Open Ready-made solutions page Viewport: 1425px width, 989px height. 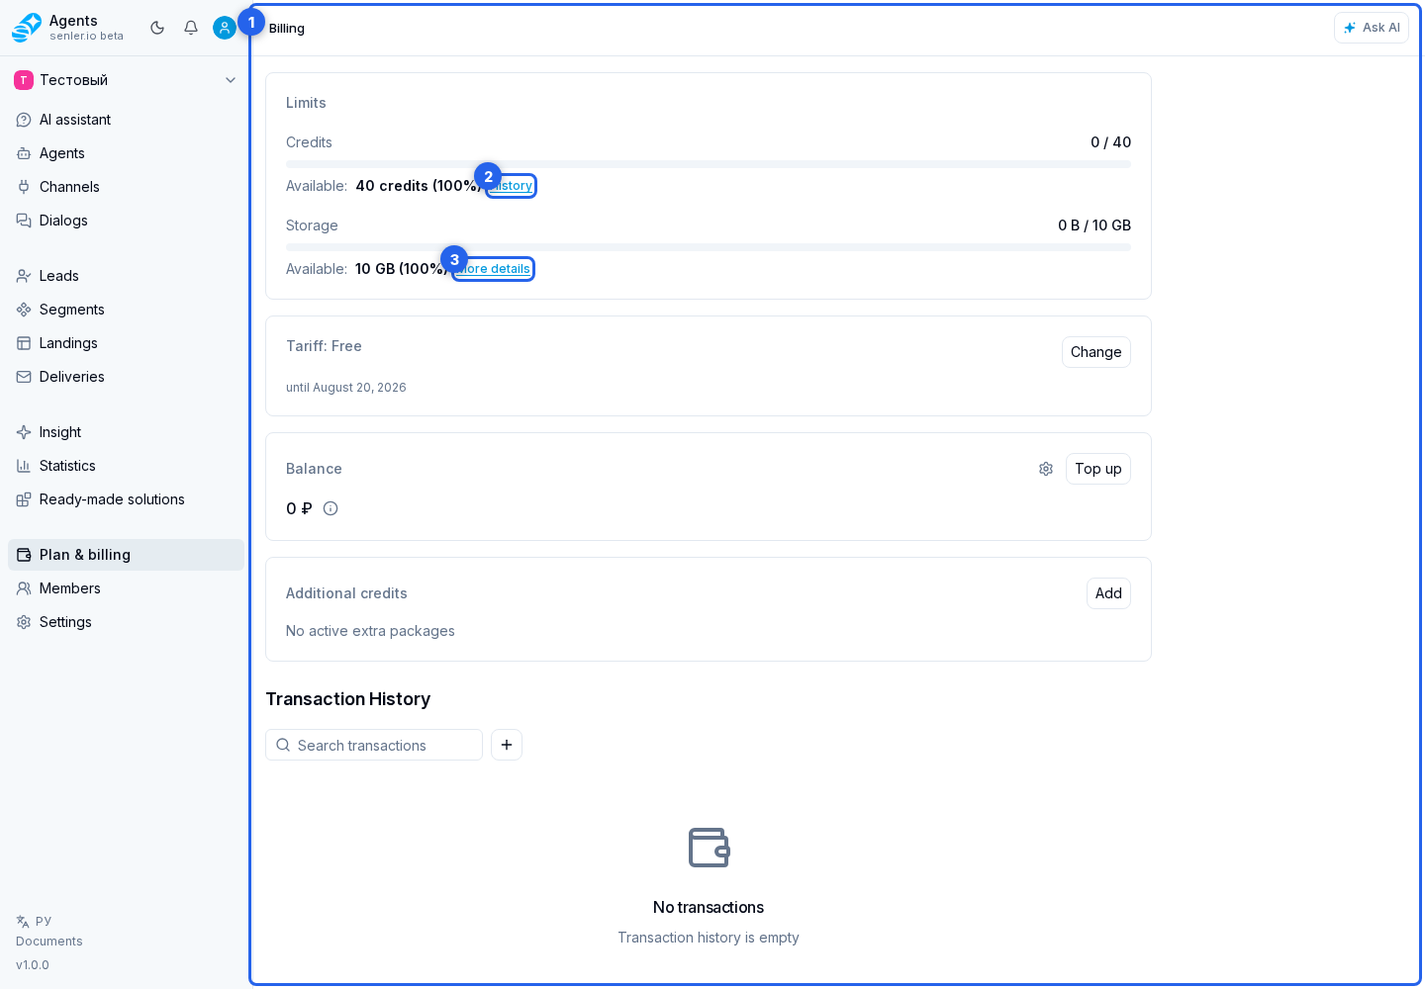pyautogui.click(x=126, y=499)
